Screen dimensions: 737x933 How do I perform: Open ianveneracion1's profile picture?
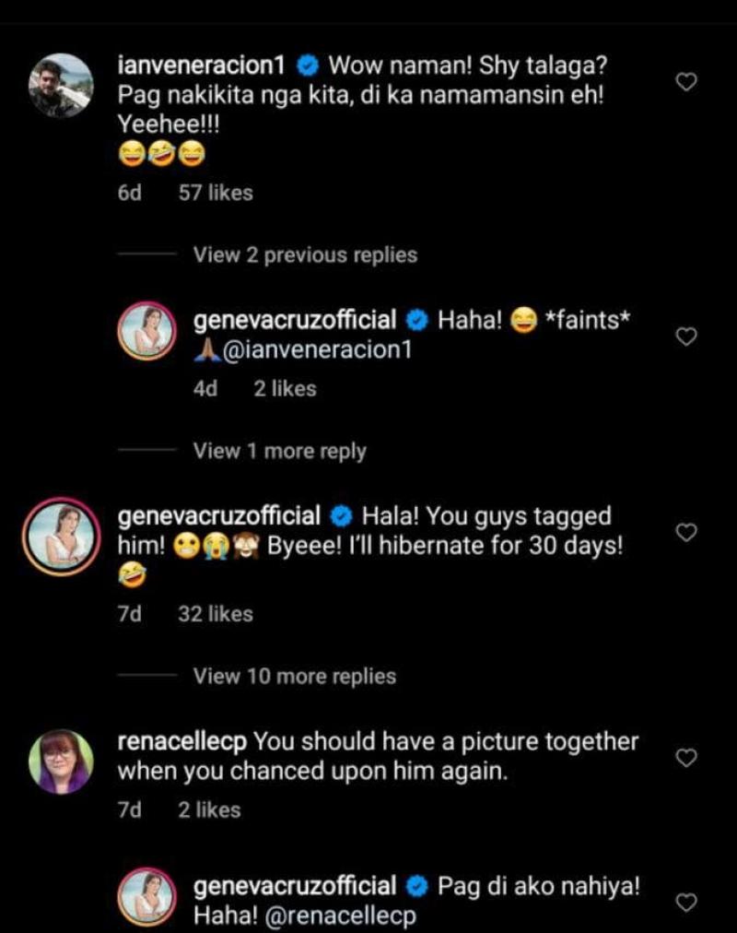60,85
